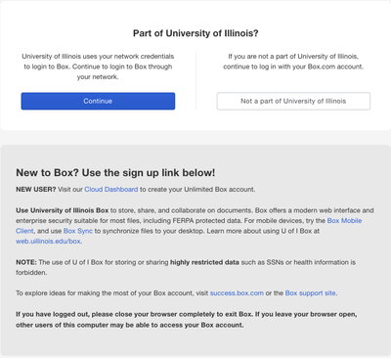The height and width of the screenshot is (358, 391).
Task: Click the blue Continue button
Action: (x=98, y=101)
